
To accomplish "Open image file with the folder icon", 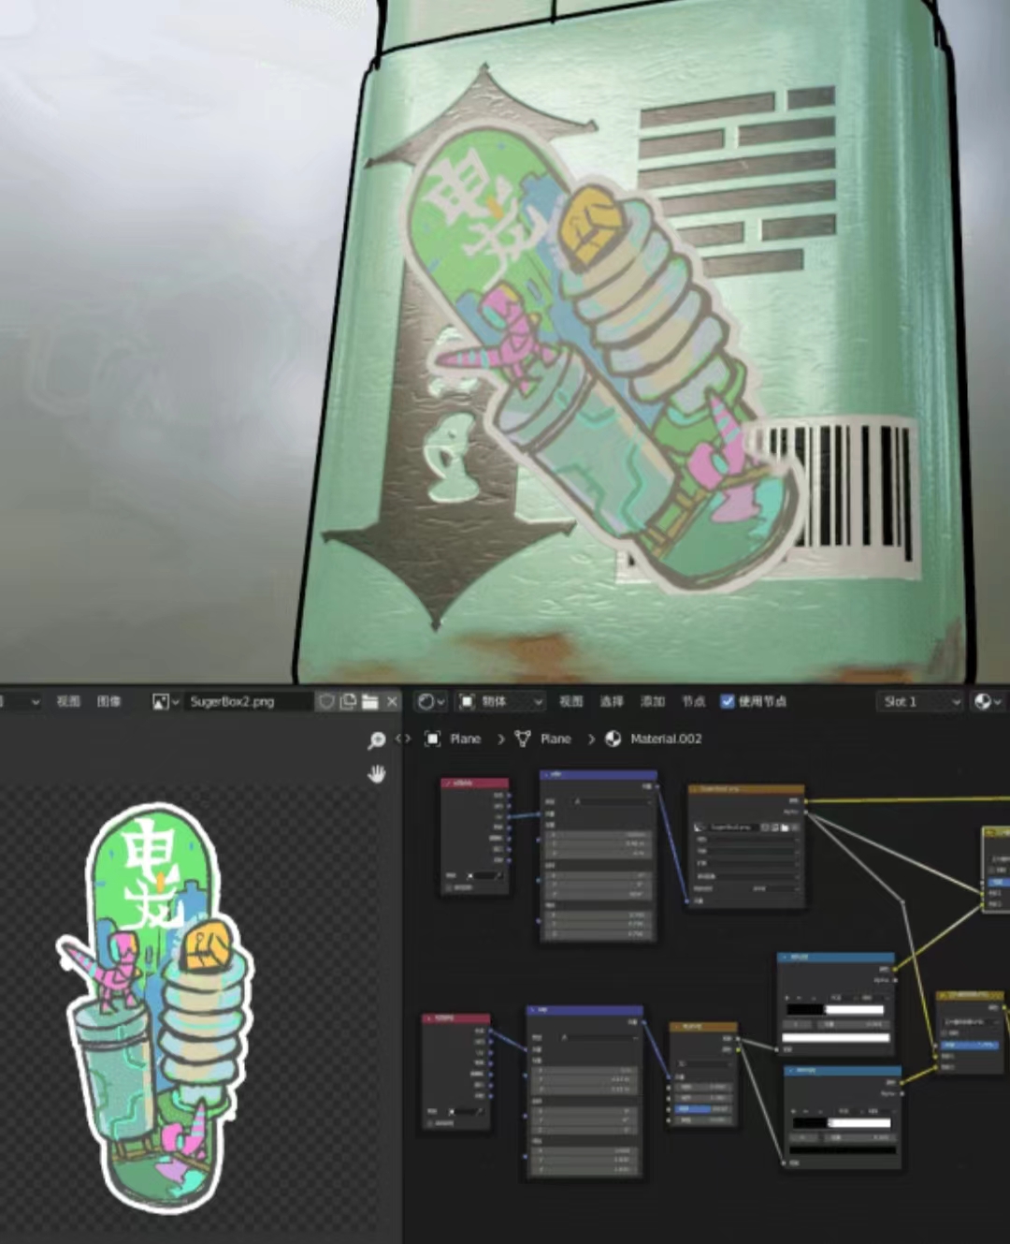I will (370, 701).
